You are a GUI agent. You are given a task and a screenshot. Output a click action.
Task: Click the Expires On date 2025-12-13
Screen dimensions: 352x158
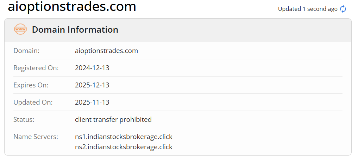tap(92, 85)
